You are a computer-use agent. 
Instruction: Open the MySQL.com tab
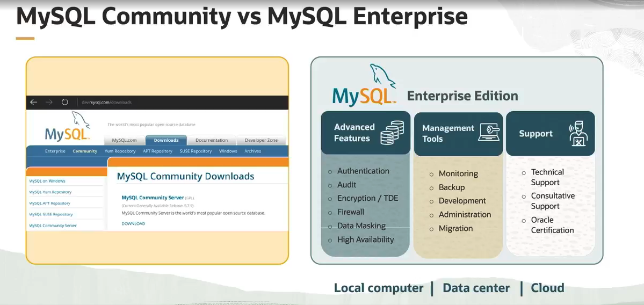pyautogui.click(x=124, y=140)
